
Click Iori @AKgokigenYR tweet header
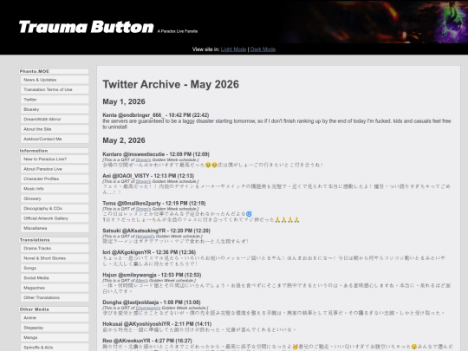click(149, 252)
